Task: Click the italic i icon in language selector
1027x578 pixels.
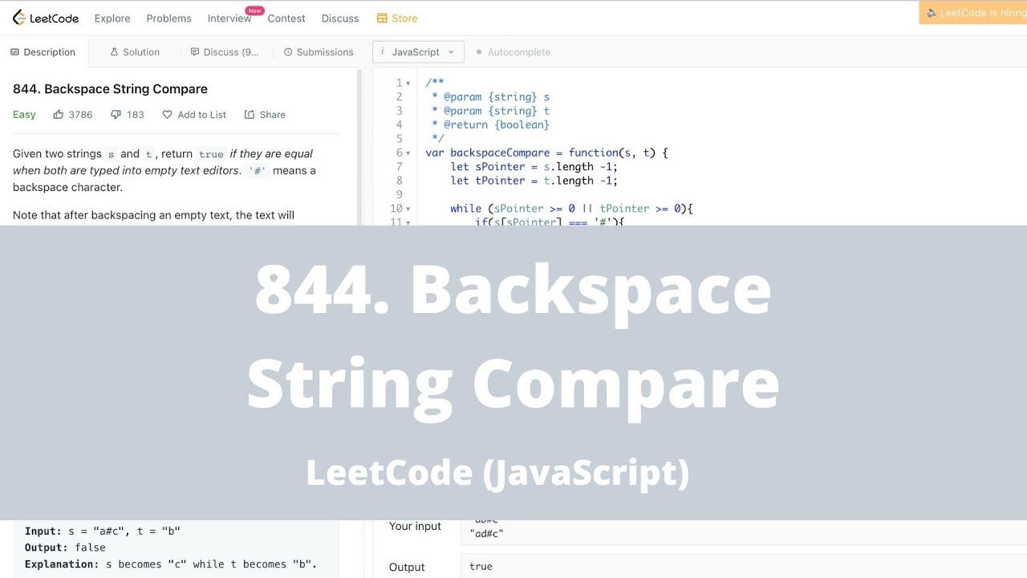Action: [384, 52]
